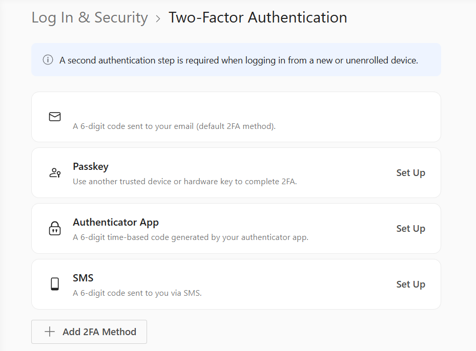
Task: Click the SMS mobile phone icon
Action: (x=54, y=284)
